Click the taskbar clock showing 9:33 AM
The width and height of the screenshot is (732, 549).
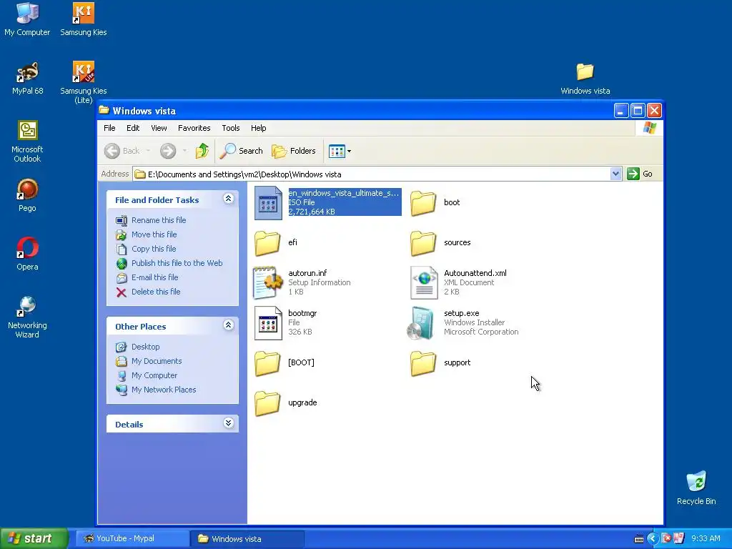tap(706, 539)
